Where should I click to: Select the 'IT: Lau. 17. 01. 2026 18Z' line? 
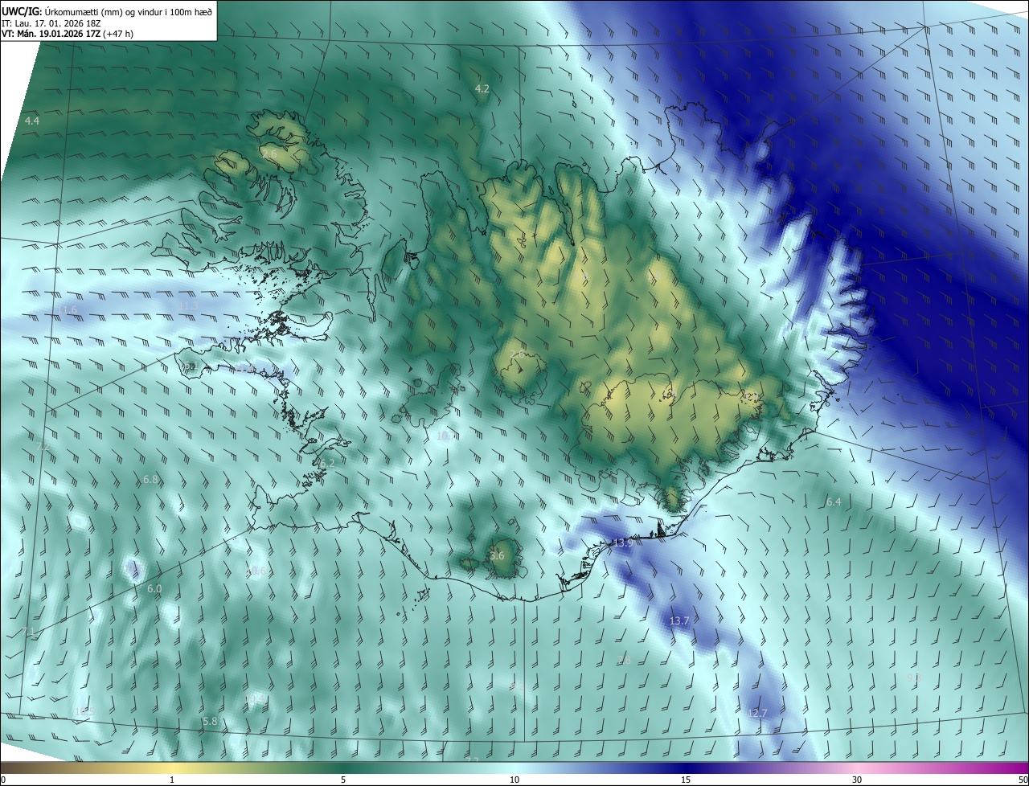click(51, 23)
